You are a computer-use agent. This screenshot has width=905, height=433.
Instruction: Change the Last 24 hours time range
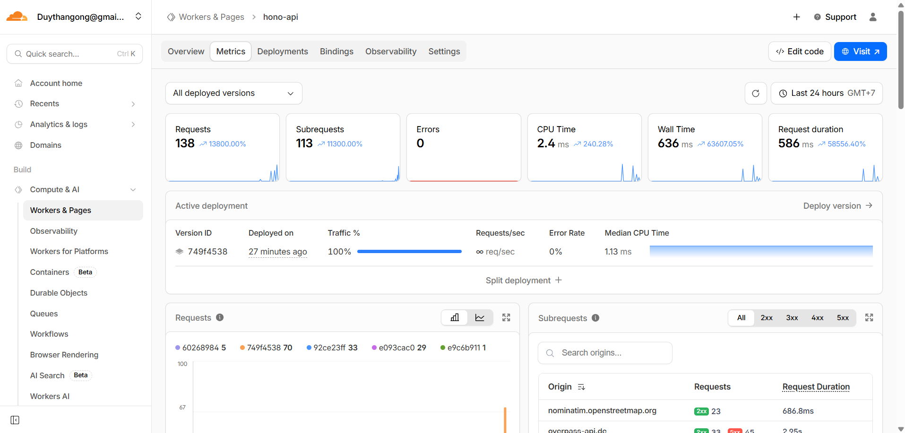click(826, 93)
